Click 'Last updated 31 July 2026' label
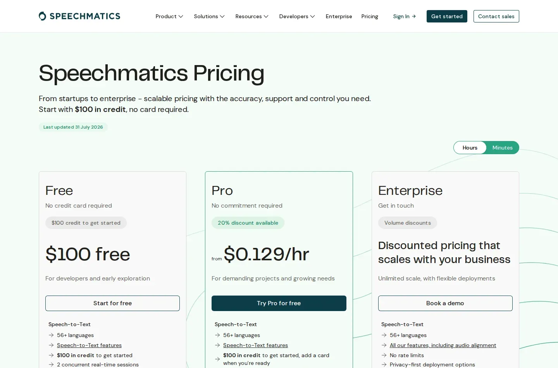The height and width of the screenshot is (368, 558). coord(73,127)
